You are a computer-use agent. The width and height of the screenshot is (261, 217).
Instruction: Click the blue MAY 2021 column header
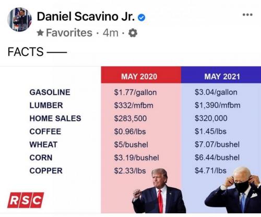click(x=221, y=75)
